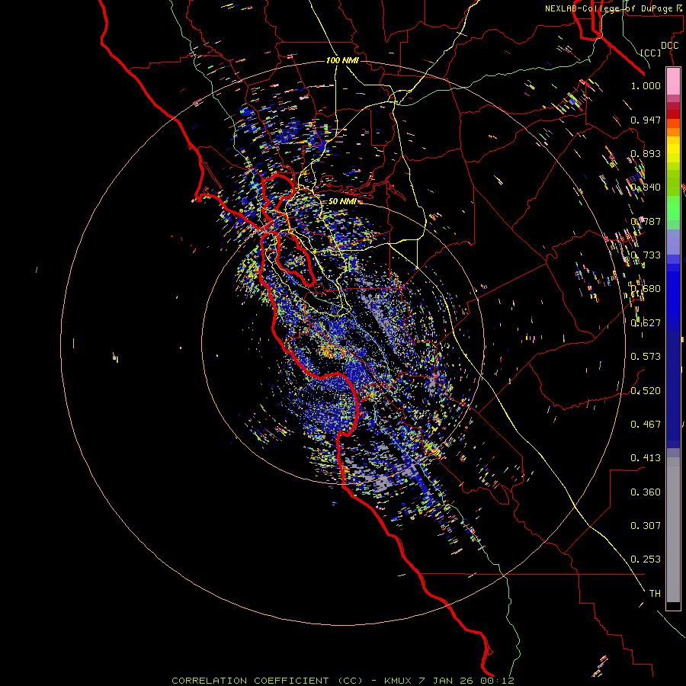Click the 0.680 color scale value
Viewport: 686px width, 686px height.
646,289
